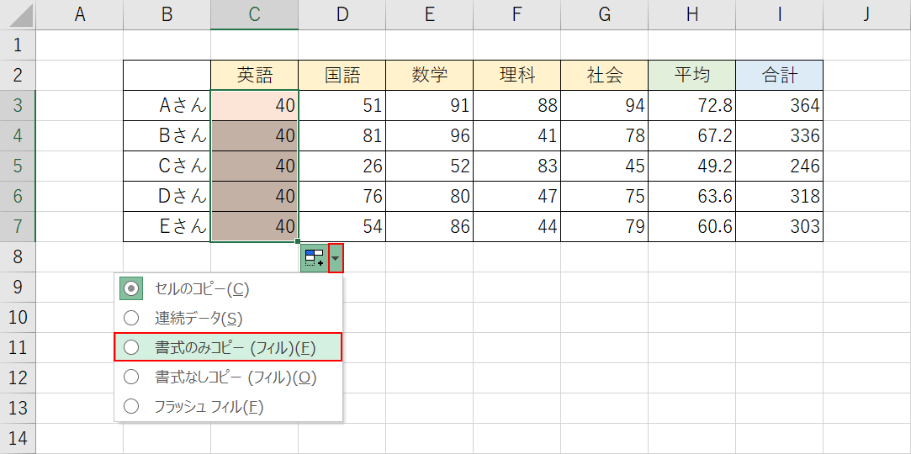The width and height of the screenshot is (911, 454).
Task: Click the Aさん name cell
Action: [x=167, y=105]
